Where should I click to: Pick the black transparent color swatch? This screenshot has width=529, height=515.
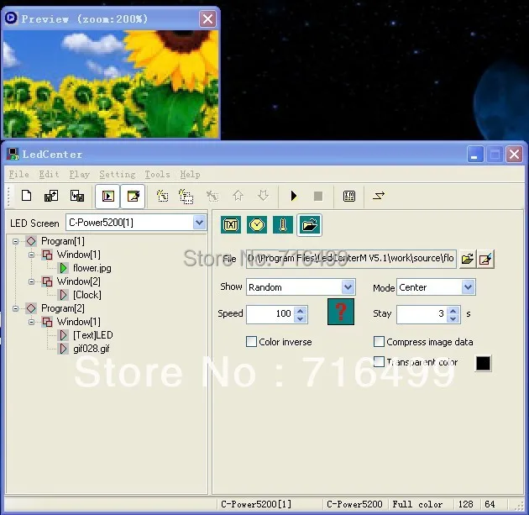click(x=483, y=363)
